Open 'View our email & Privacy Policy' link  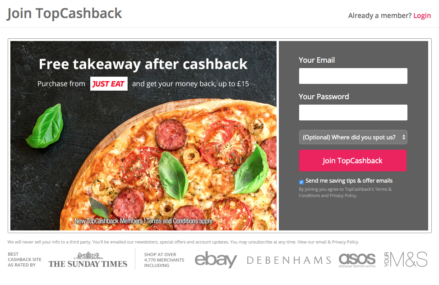328,242
